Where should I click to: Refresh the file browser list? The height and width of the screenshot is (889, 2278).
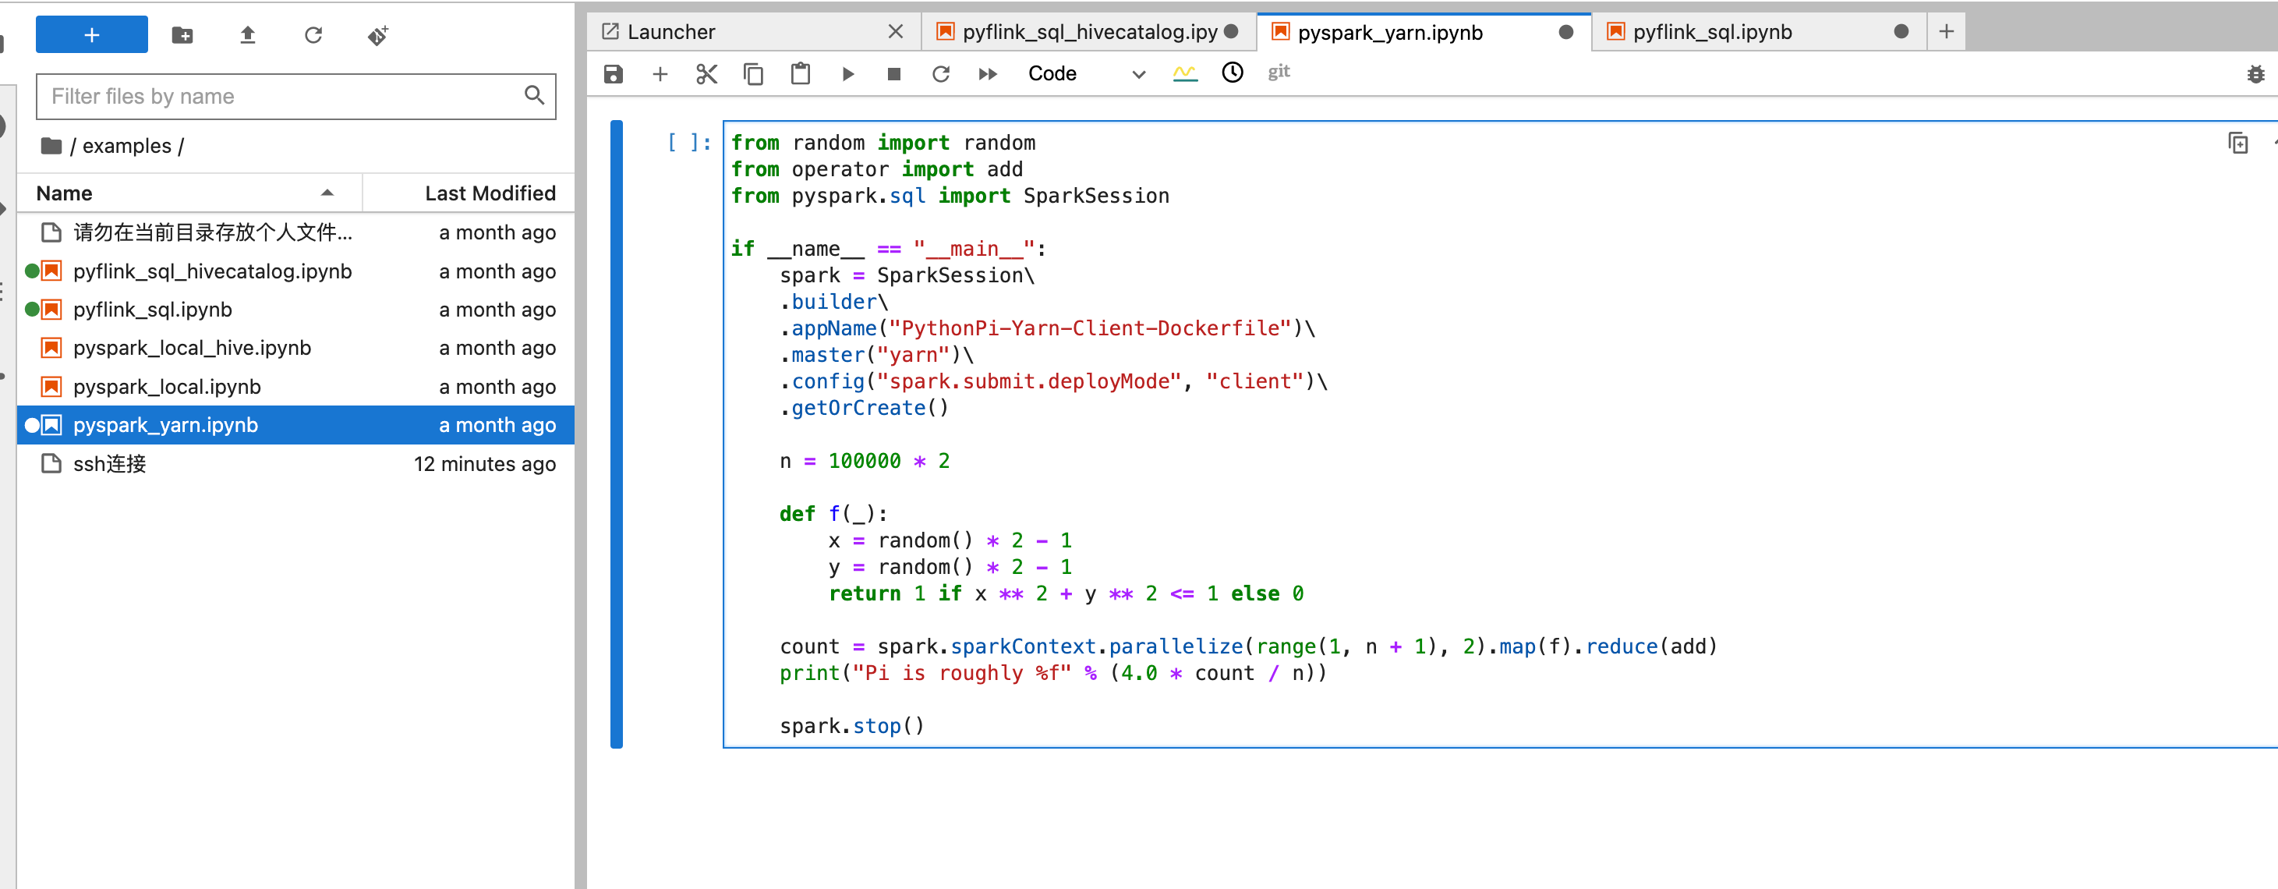pos(313,35)
